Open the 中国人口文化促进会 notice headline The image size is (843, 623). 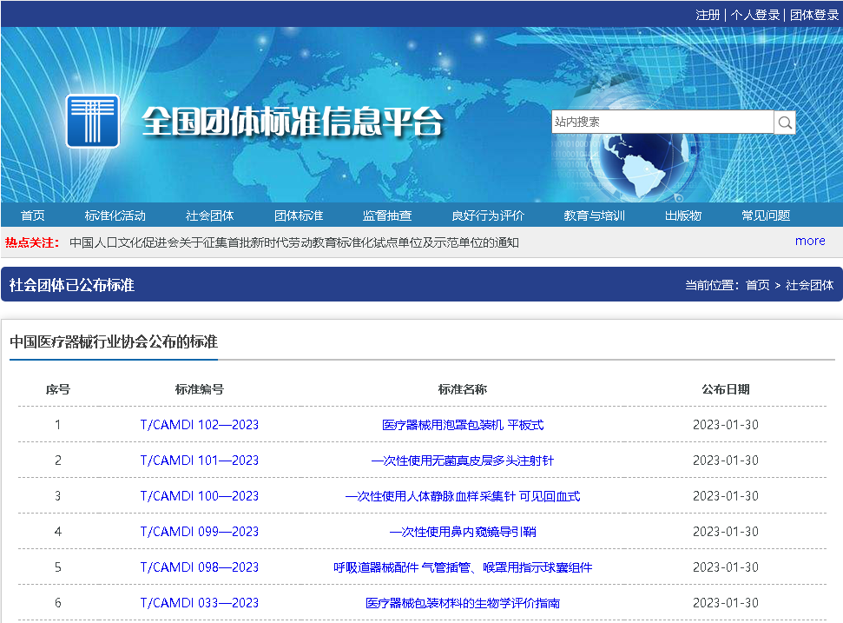point(293,242)
